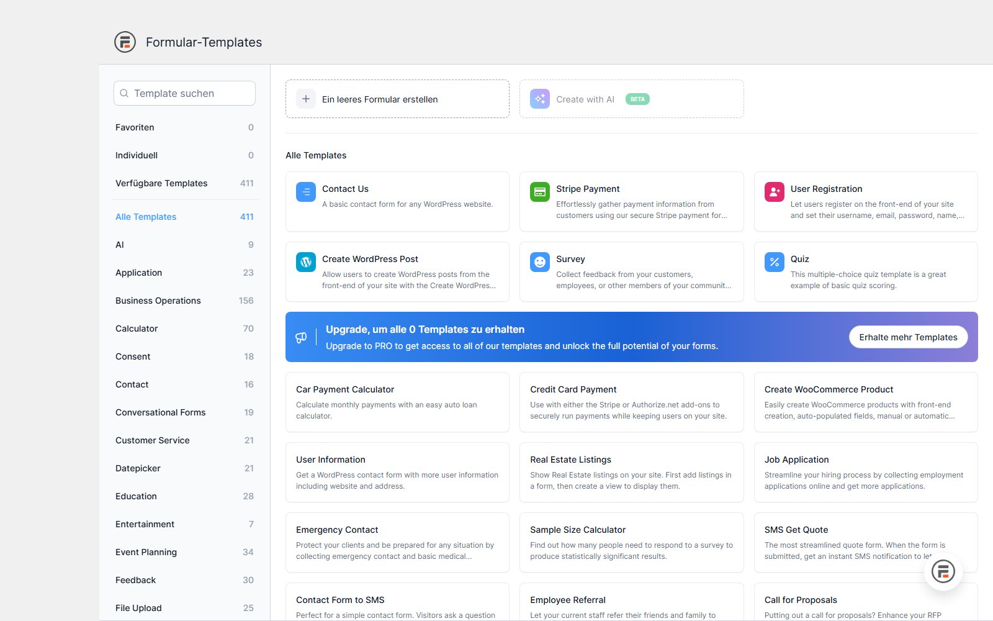Open the Contact Form to SMS template
The image size is (993, 621).
pos(397,602)
